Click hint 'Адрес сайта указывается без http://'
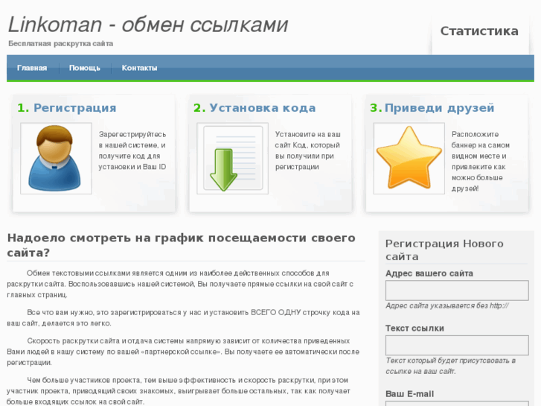541x406 pixels. tap(447, 305)
